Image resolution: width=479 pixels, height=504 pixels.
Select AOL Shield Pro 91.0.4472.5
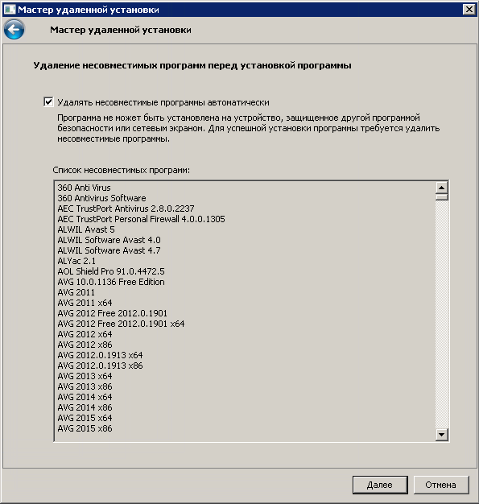click(x=111, y=271)
